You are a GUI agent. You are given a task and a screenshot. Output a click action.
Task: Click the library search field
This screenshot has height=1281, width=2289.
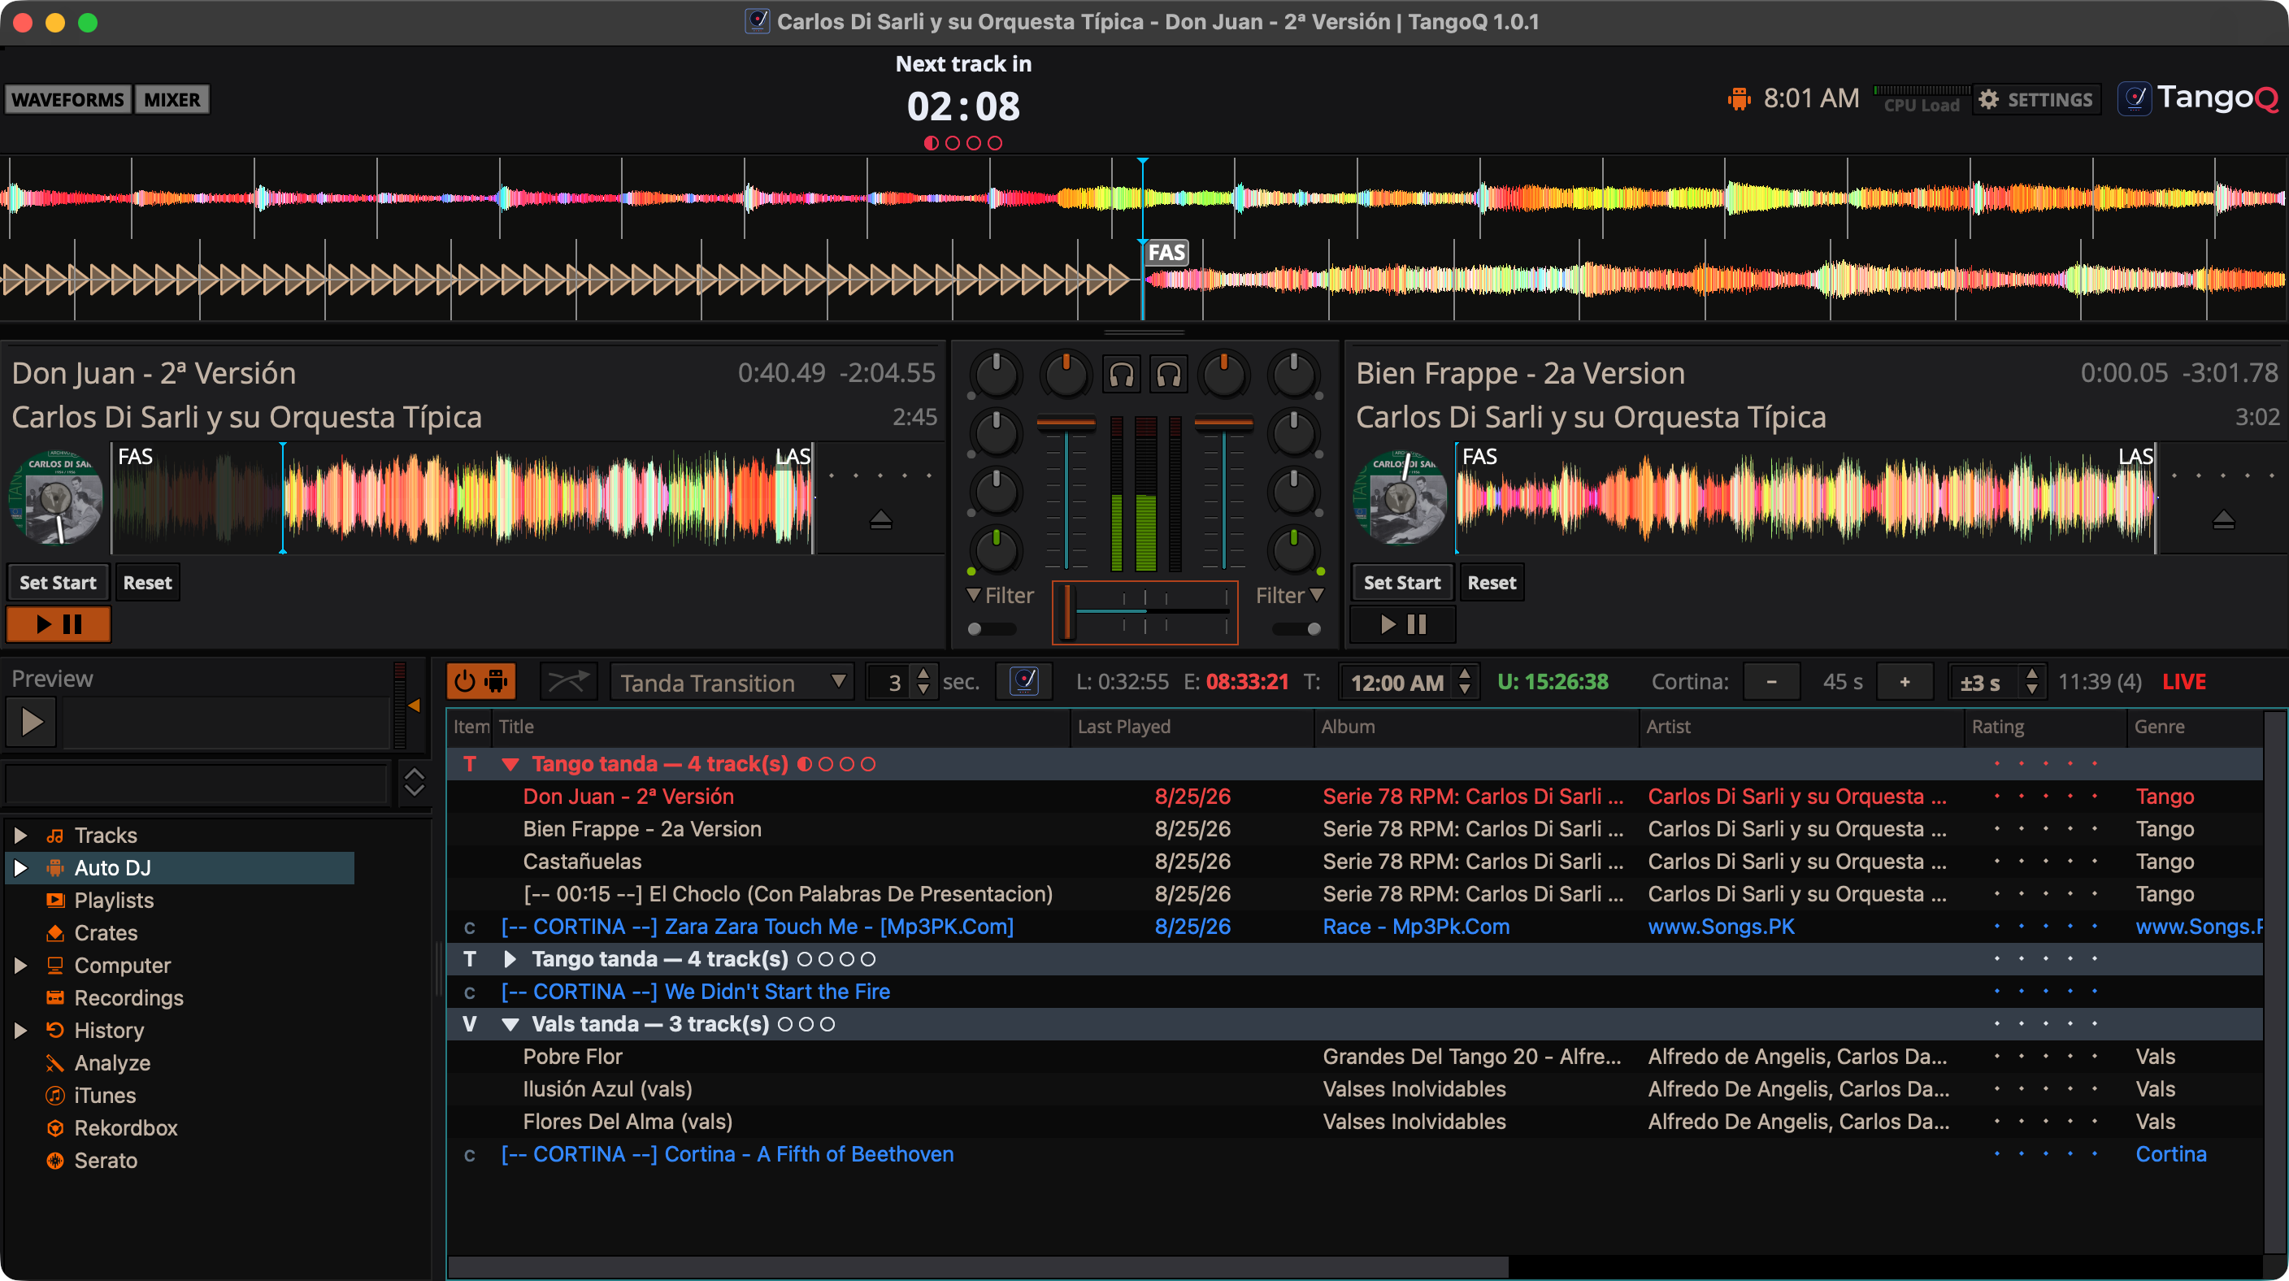[198, 783]
